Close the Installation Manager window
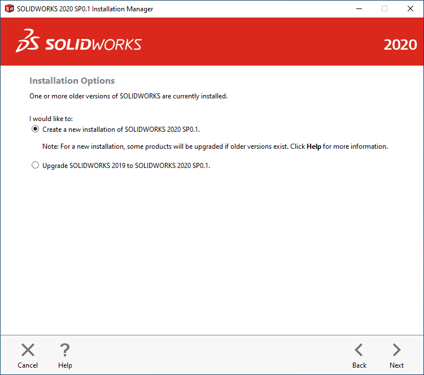 click(x=410, y=9)
